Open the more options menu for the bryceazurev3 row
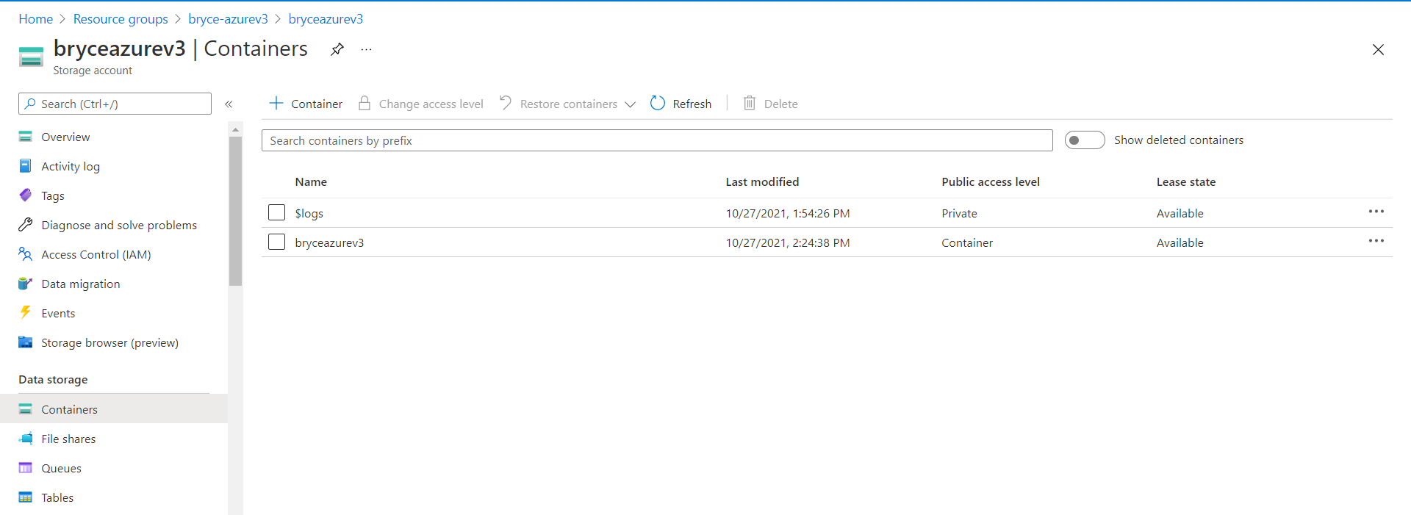1411x515 pixels. click(1376, 241)
